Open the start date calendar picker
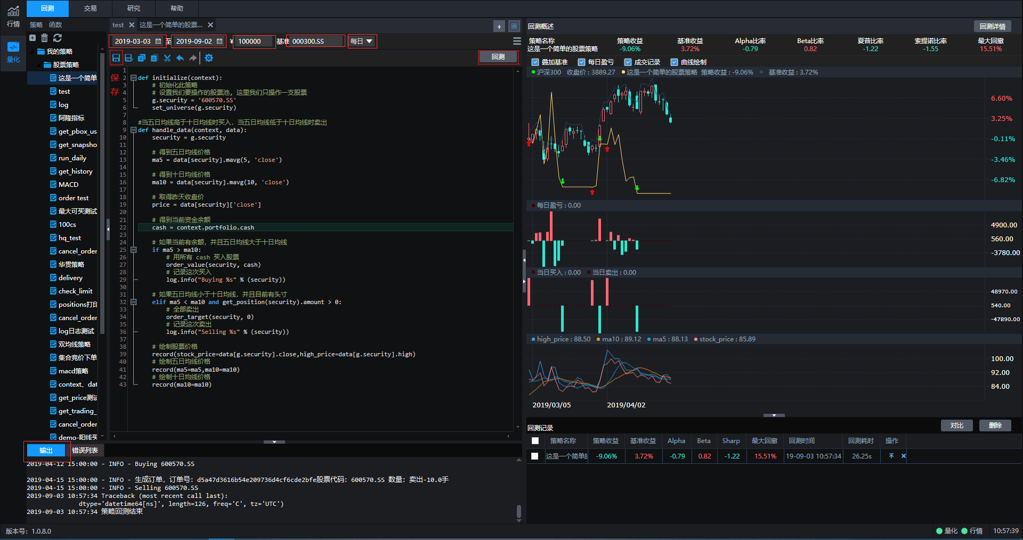 click(158, 41)
